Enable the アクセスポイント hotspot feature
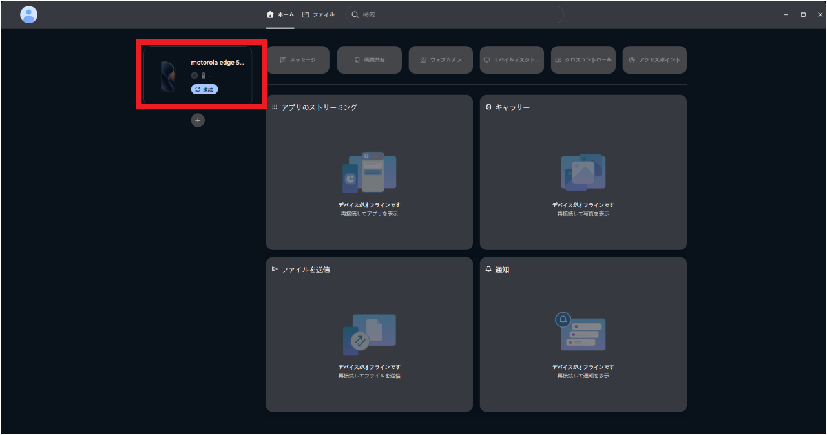The width and height of the screenshot is (827, 435). 654,59
